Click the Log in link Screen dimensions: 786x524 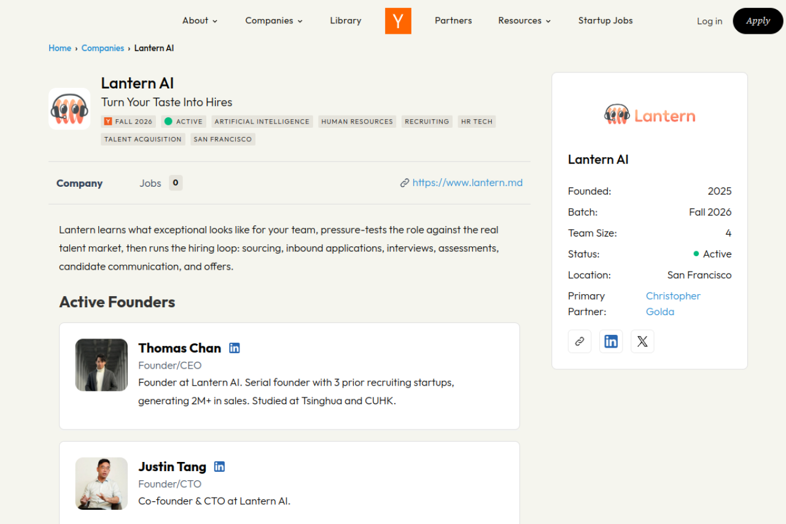click(709, 21)
